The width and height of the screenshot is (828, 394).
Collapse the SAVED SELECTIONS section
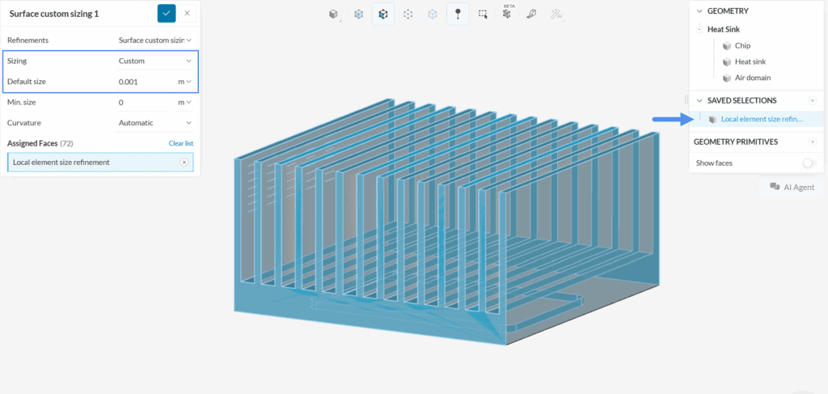[x=699, y=100]
